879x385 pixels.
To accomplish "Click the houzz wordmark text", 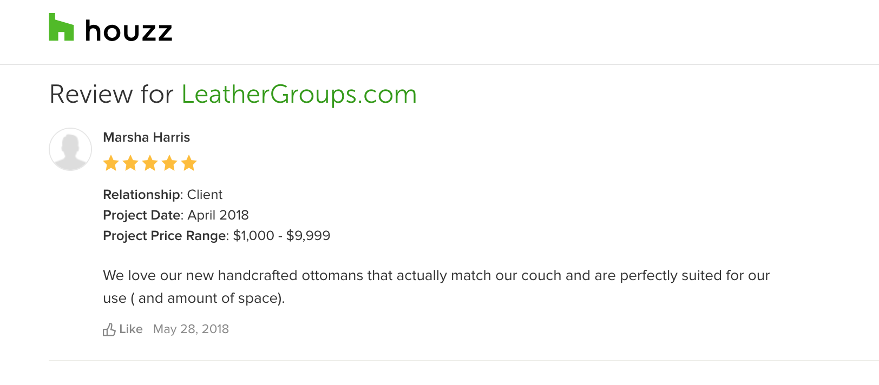I will 129,31.
